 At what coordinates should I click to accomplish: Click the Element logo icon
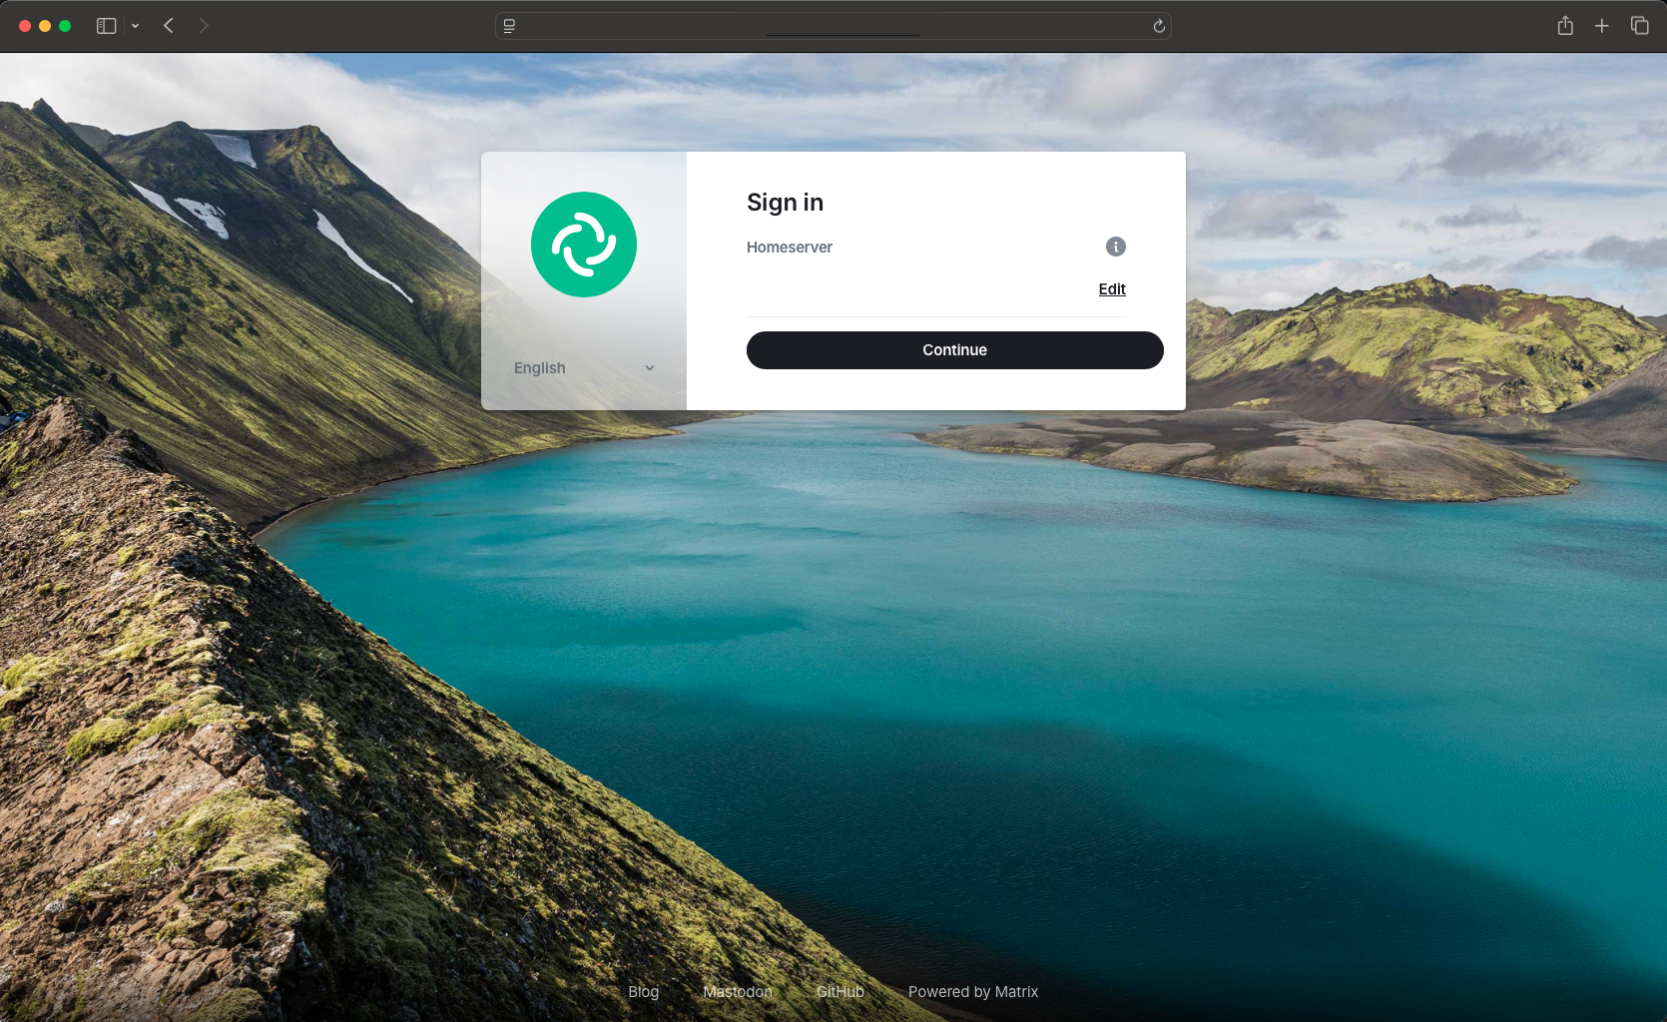pos(584,245)
